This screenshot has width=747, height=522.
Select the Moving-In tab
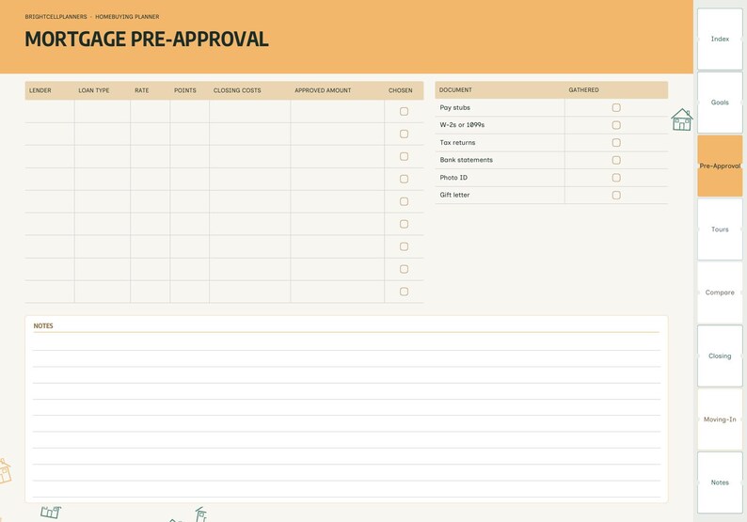click(720, 419)
